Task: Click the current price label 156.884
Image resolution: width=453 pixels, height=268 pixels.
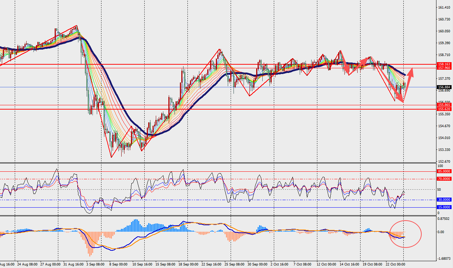Action: tap(444, 87)
